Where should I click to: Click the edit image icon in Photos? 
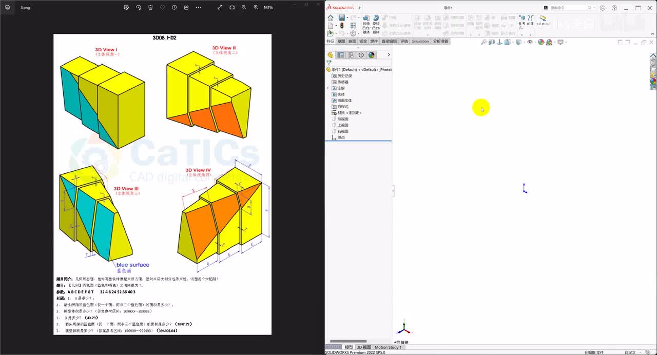pyautogui.click(x=127, y=8)
